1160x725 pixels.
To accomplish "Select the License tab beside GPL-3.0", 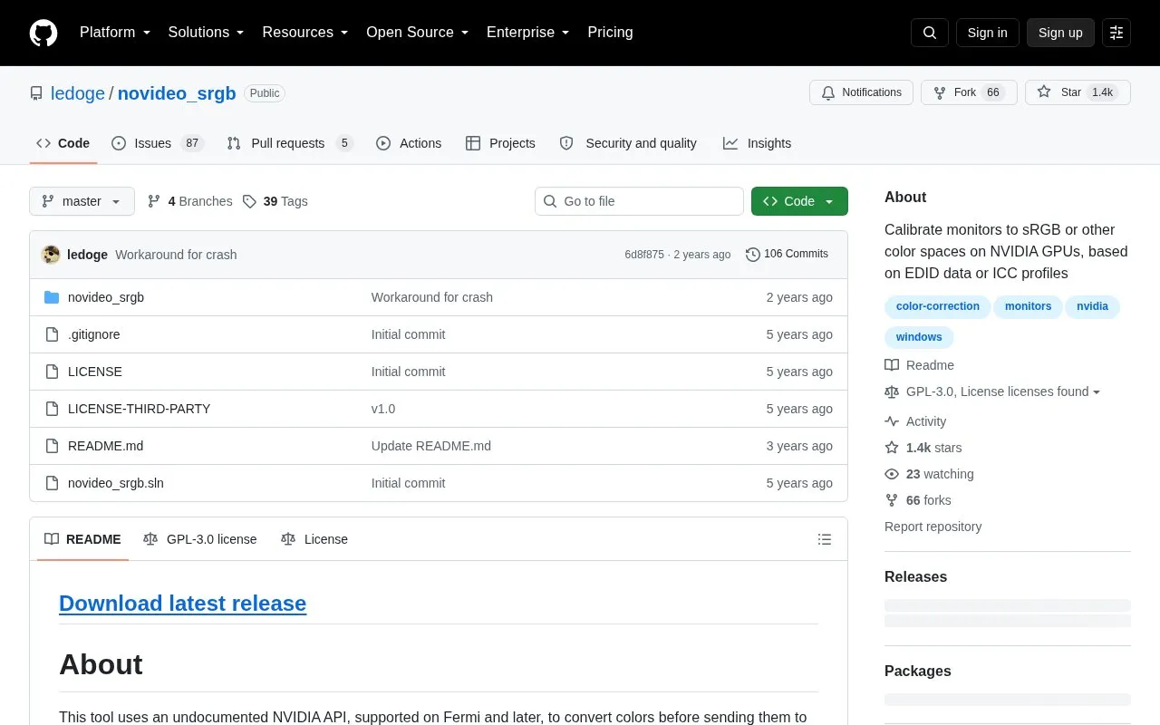I will coord(314,539).
